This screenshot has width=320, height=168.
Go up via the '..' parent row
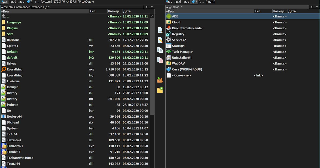75,16
